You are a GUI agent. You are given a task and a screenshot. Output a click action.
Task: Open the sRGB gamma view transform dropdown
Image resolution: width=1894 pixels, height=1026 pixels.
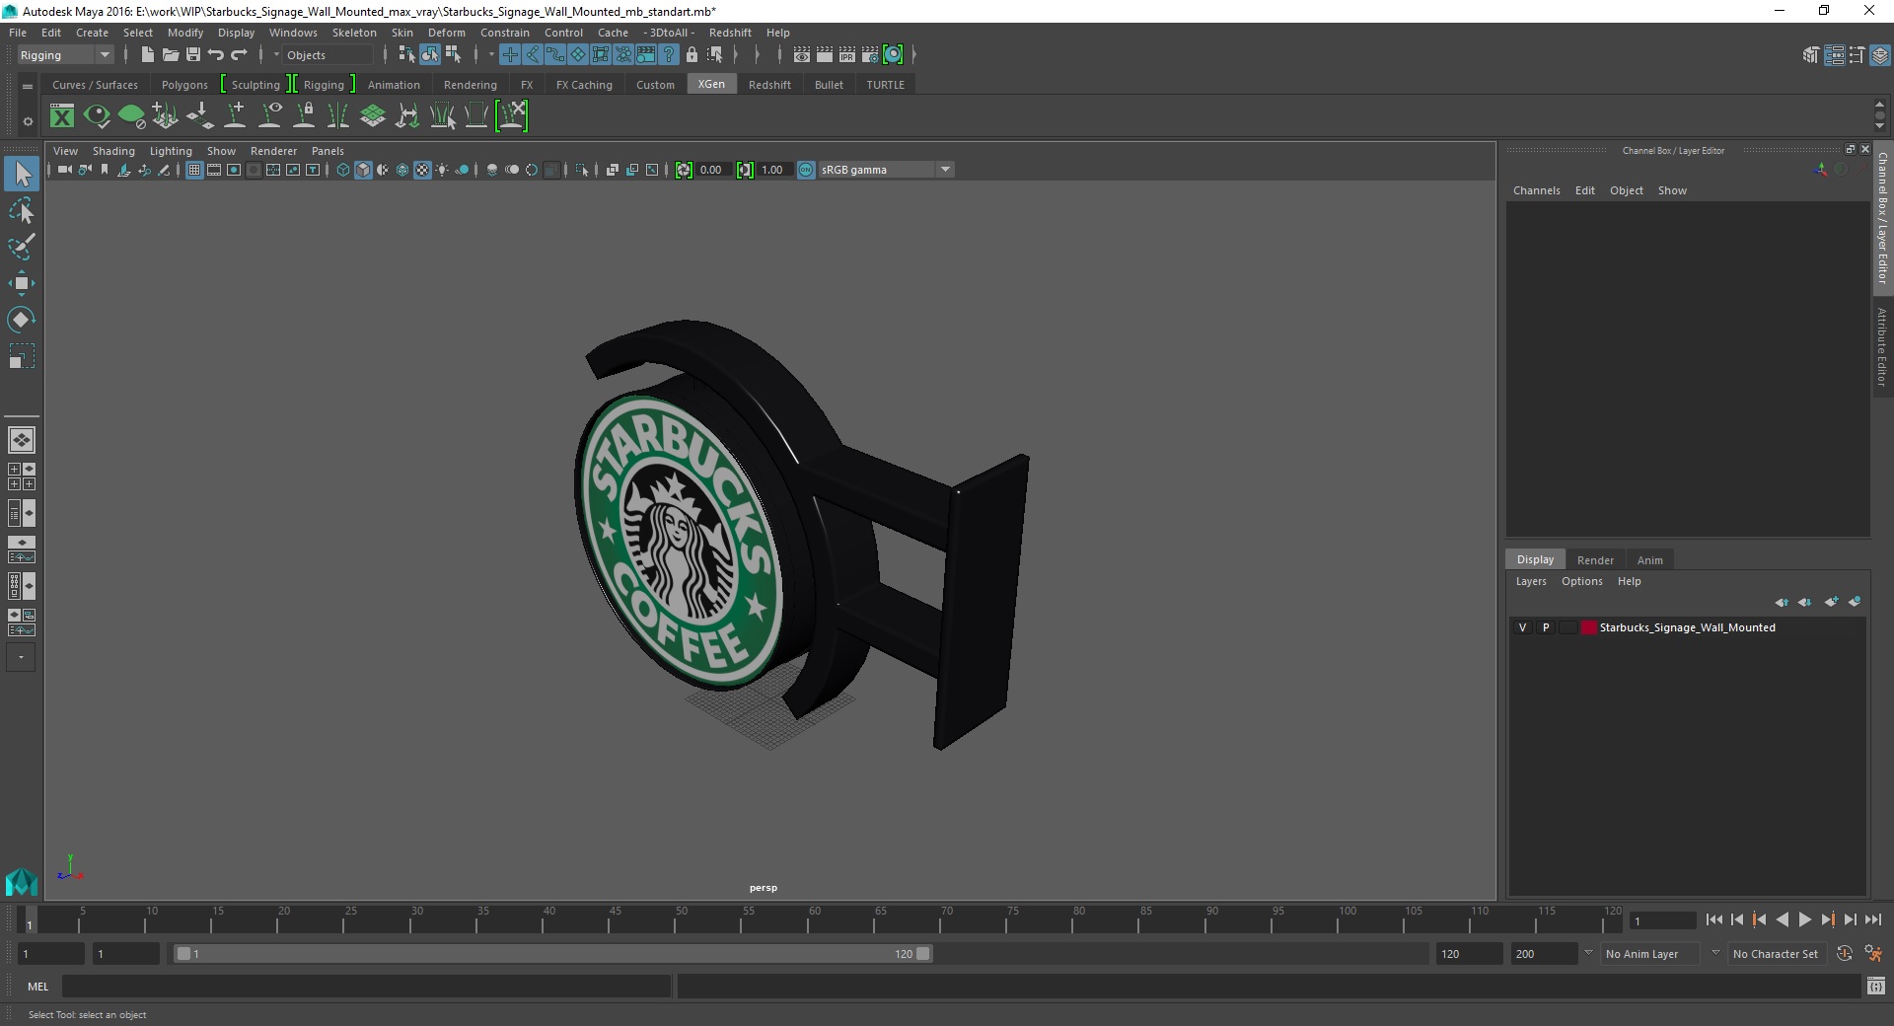coord(886,170)
